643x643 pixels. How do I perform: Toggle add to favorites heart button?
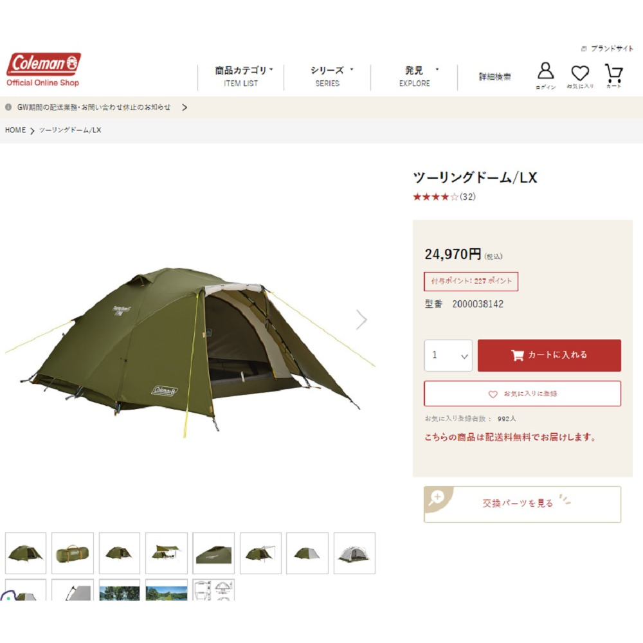[522, 394]
